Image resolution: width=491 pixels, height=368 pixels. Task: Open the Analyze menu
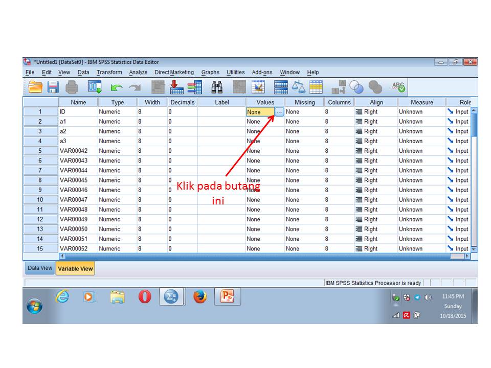pyautogui.click(x=138, y=72)
